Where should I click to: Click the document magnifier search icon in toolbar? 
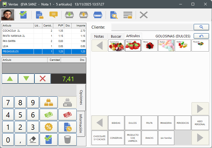(114, 15)
